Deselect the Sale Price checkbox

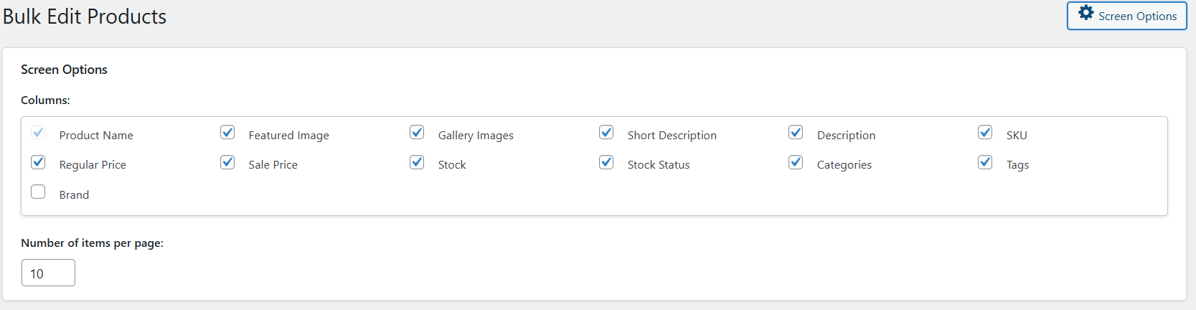pos(227,162)
